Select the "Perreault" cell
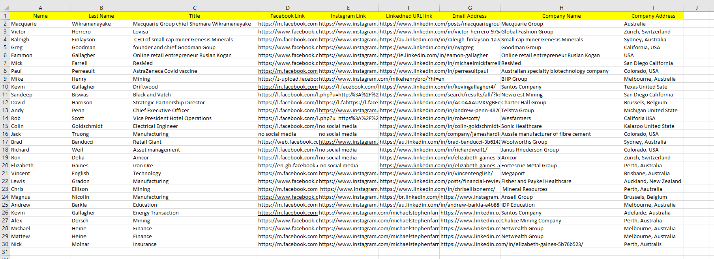Image resolution: width=714 pixels, height=259 pixels. [x=101, y=71]
